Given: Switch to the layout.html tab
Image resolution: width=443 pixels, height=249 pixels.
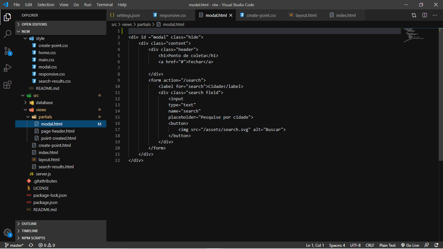Looking at the screenshot, I should (306, 15).
